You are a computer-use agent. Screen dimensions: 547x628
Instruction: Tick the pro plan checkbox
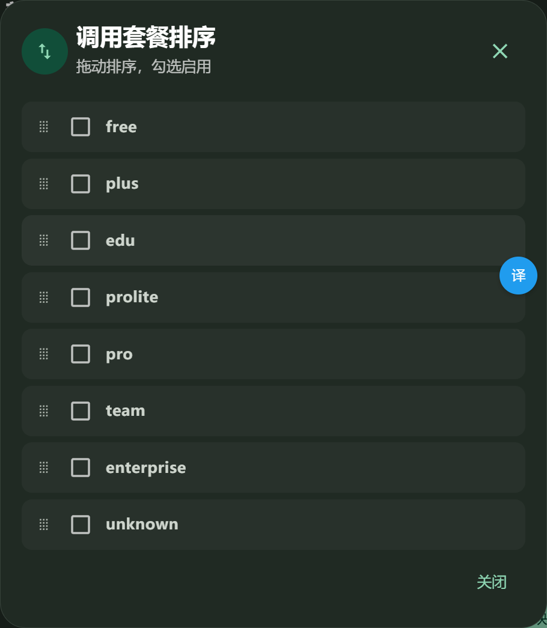tap(81, 354)
